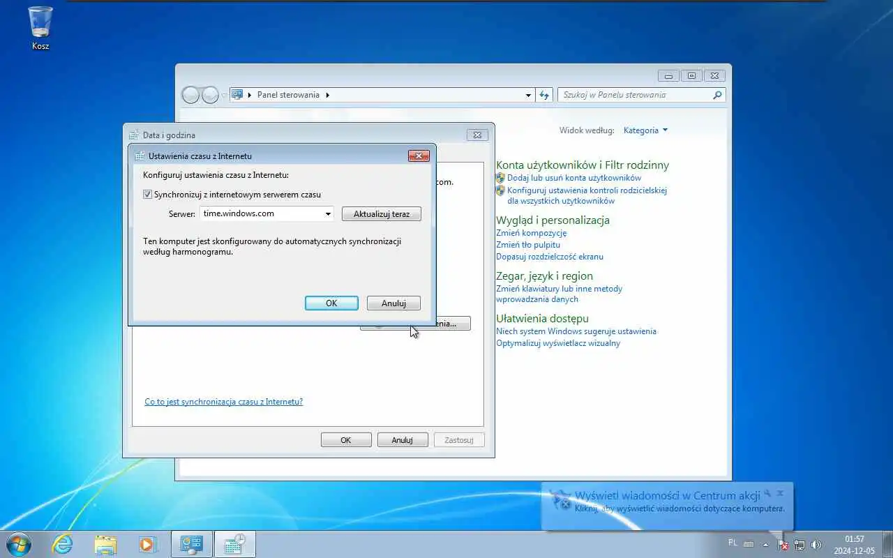Launch Internet Explorer from taskbar
893x558 pixels.
[62, 544]
